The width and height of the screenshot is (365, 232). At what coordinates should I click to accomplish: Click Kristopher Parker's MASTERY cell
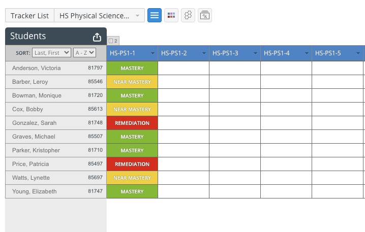132,150
